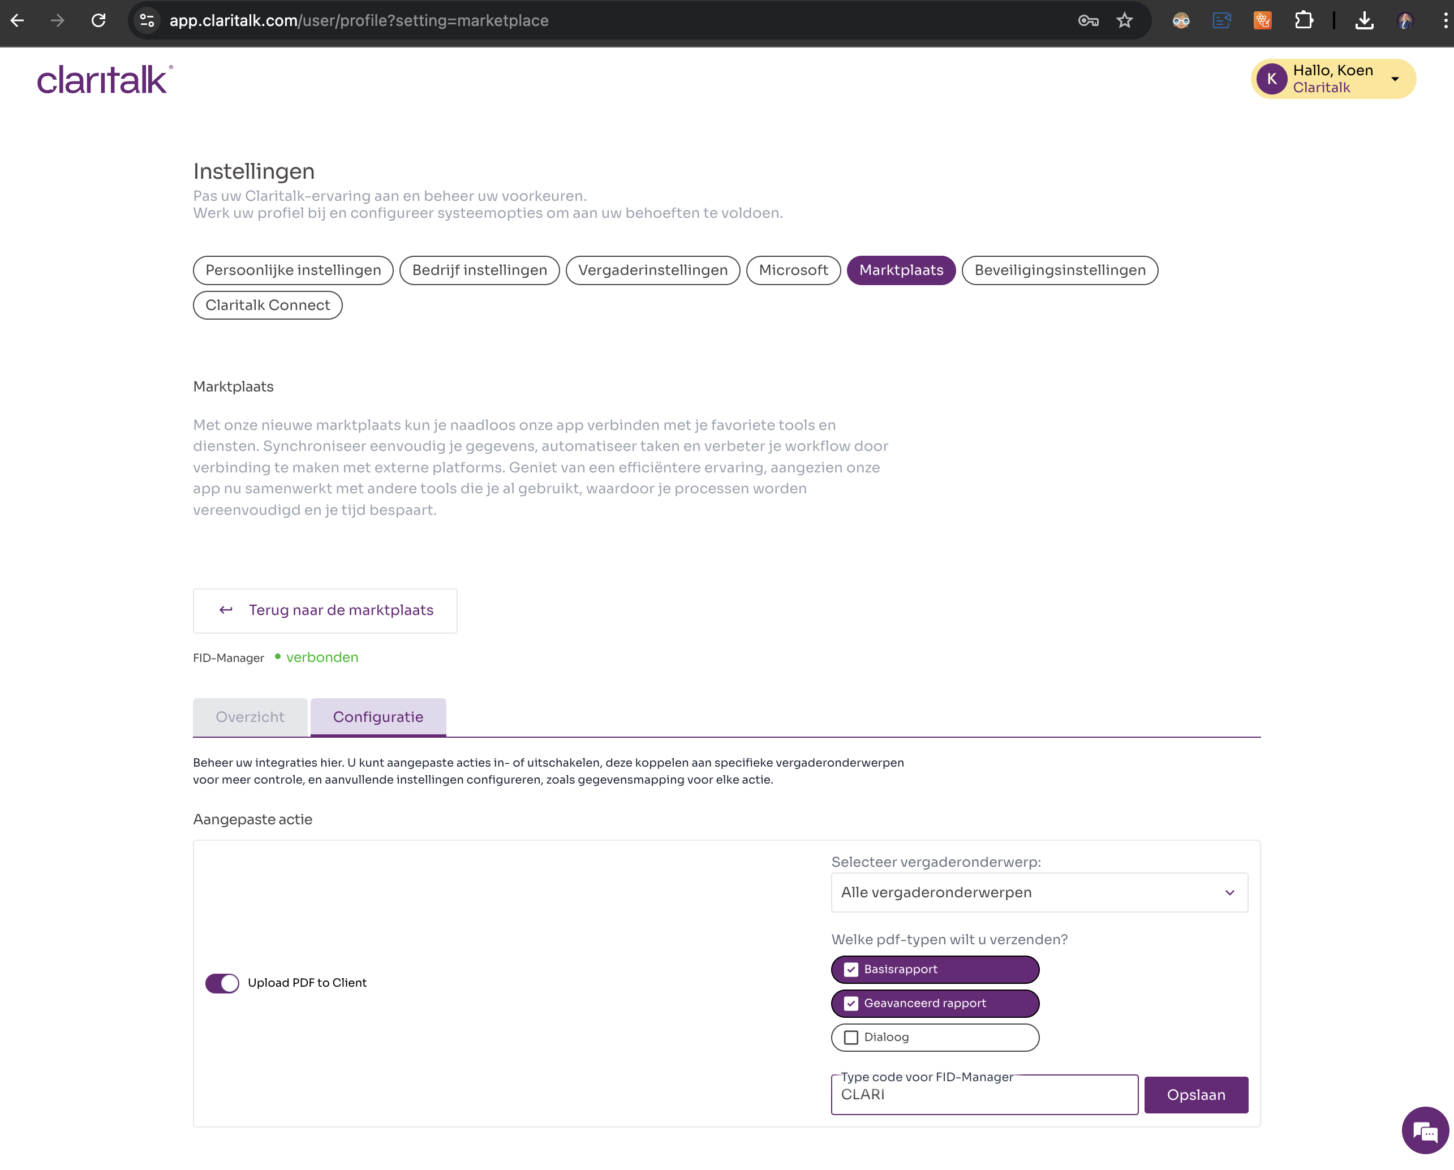This screenshot has width=1454, height=1170.
Task: Click Terug naar de marktplaats
Action: point(325,610)
